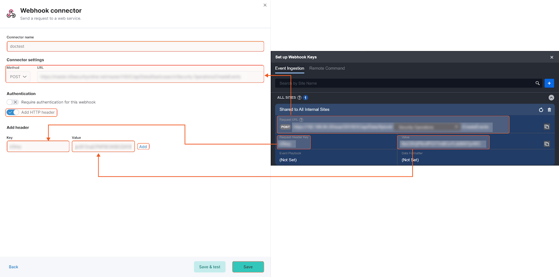This screenshot has width=559, height=277.
Task: Click the Back link
Action: [14, 267]
